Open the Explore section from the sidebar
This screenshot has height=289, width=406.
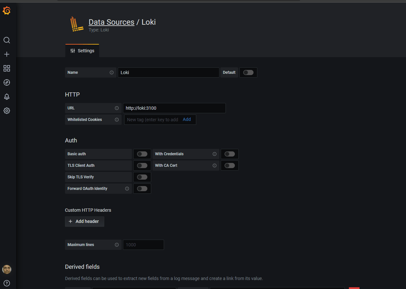click(6, 82)
